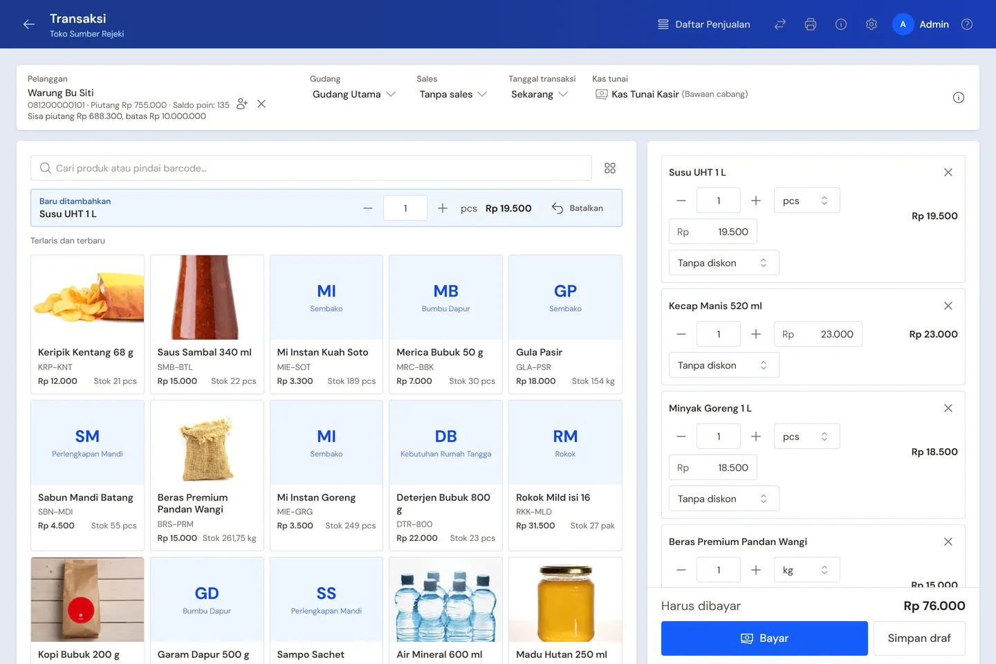Image resolution: width=996 pixels, height=664 pixels.
Task: Focus the product search field
Action: (x=311, y=168)
